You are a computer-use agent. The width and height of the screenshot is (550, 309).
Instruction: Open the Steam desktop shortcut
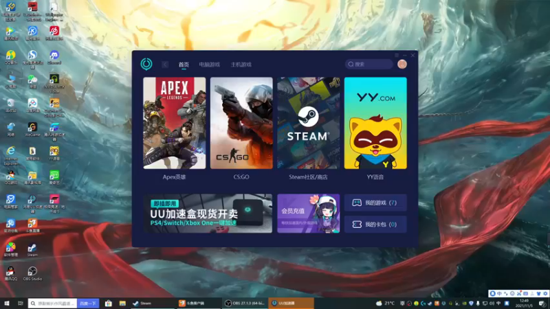32,249
